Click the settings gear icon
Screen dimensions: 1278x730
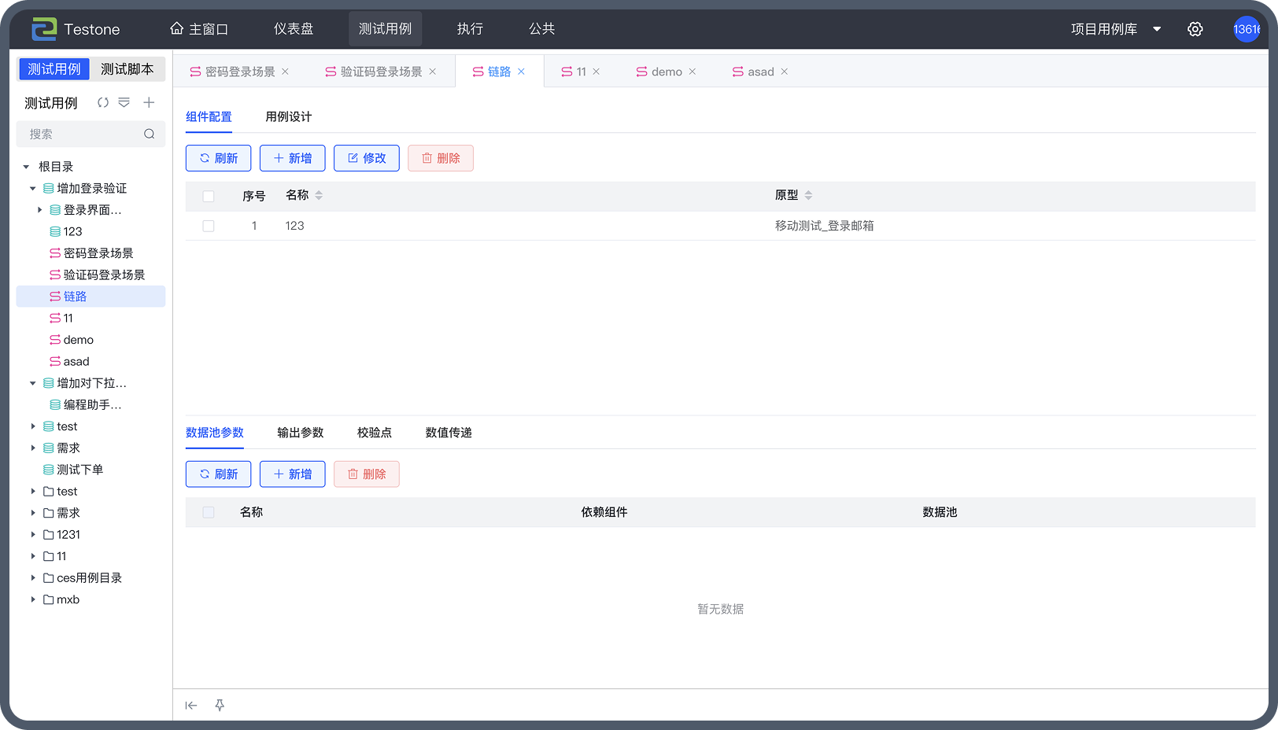tap(1195, 29)
